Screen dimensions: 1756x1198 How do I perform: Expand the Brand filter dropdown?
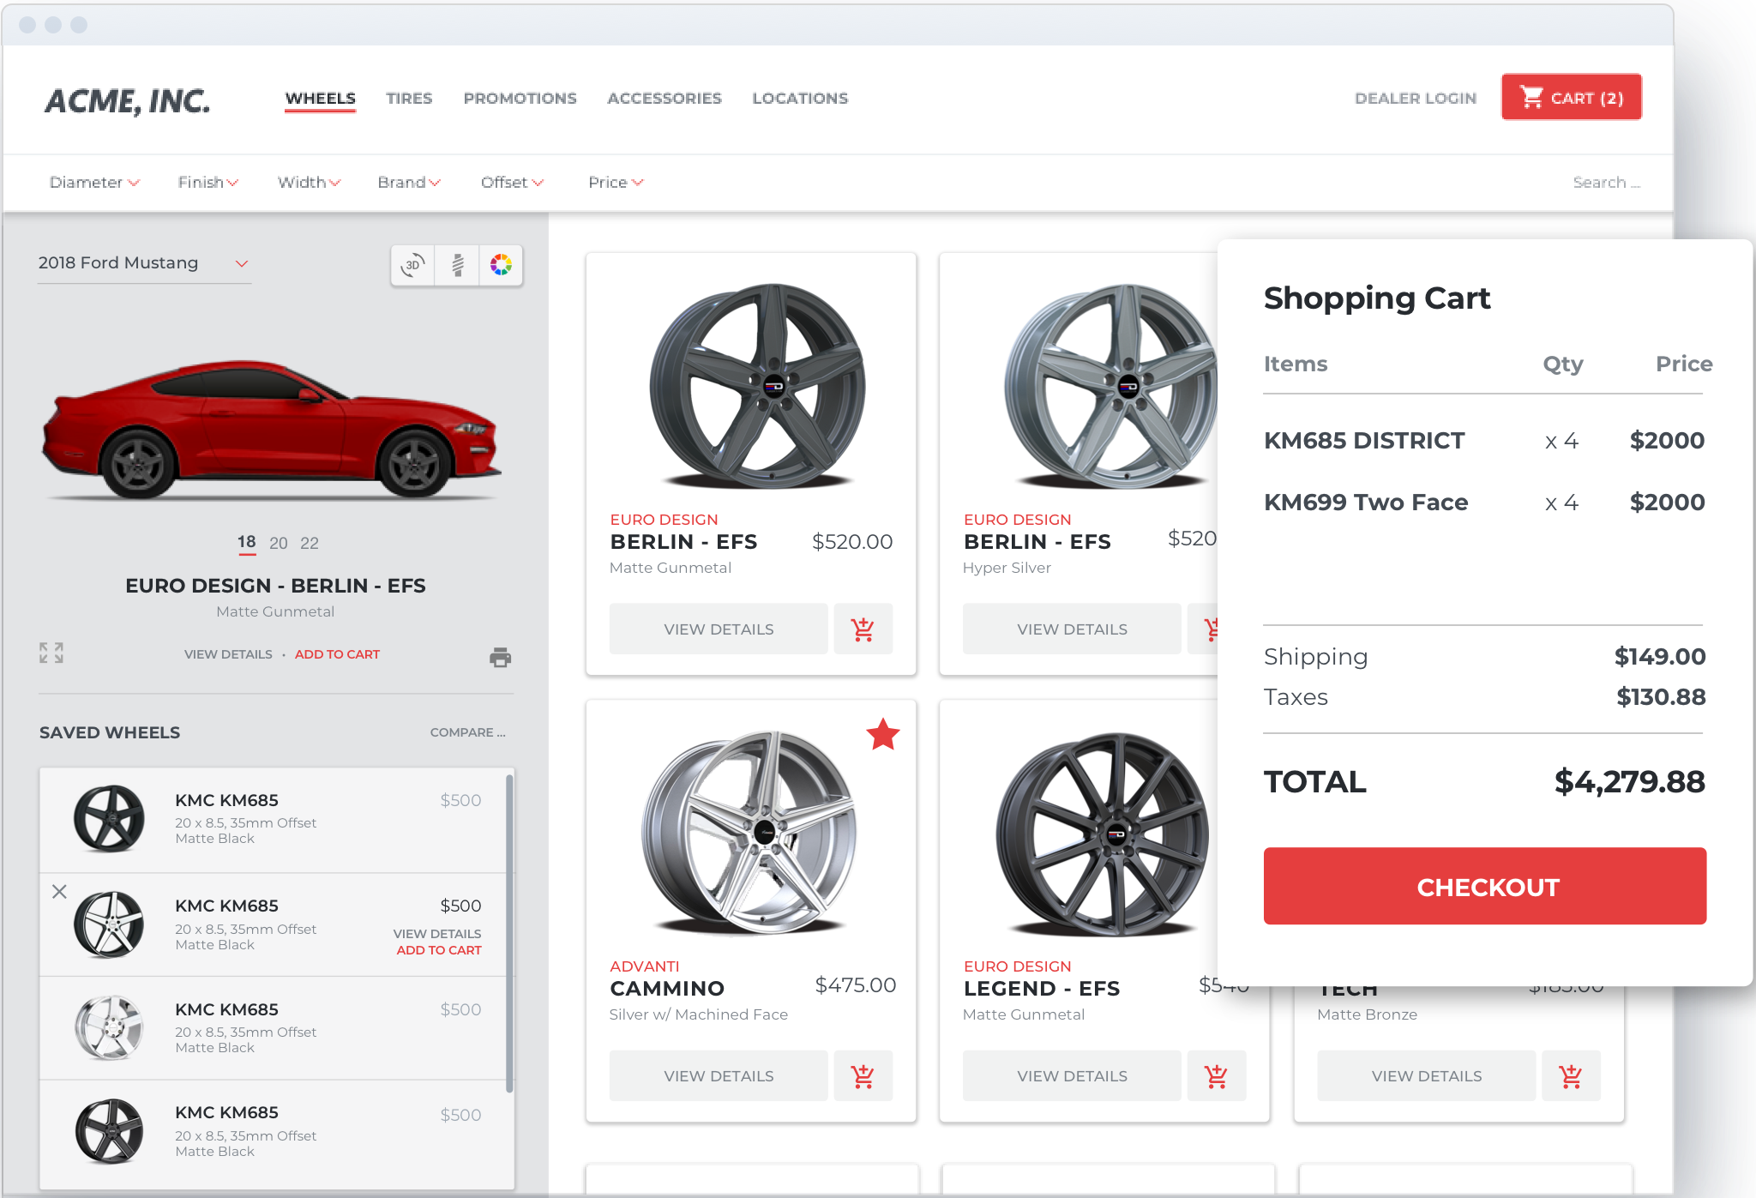coord(409,183)
